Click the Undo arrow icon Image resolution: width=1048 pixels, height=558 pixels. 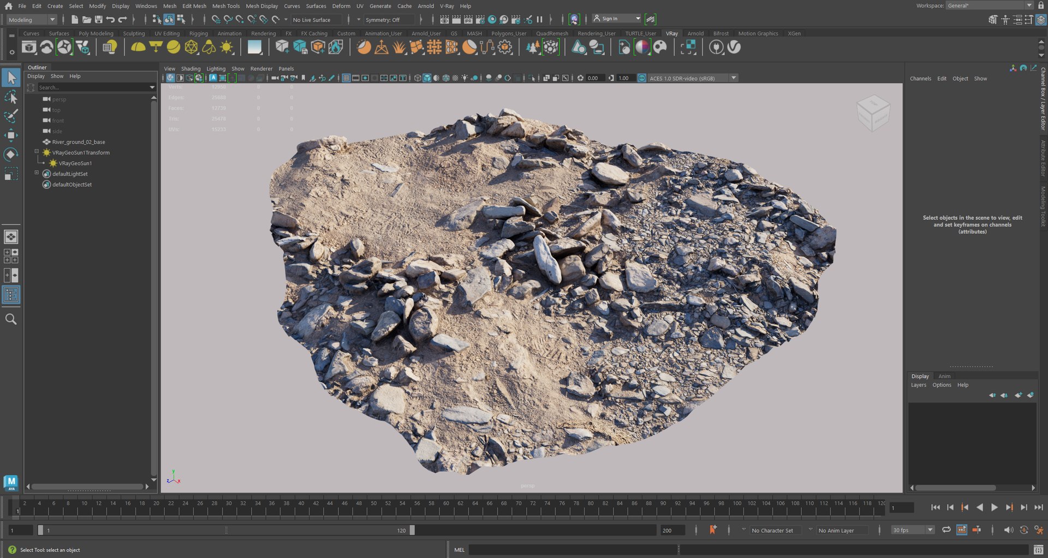111,20
